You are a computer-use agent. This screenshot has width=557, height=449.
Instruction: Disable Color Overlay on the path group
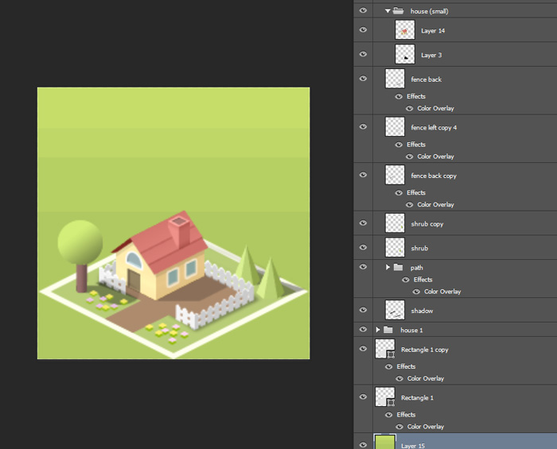pyautogui.click(x=416, y=292)
